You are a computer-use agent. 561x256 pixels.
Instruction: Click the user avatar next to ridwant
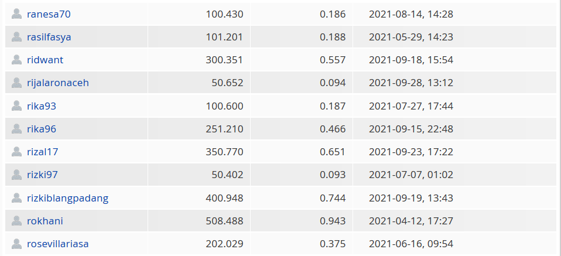(16, 60)
